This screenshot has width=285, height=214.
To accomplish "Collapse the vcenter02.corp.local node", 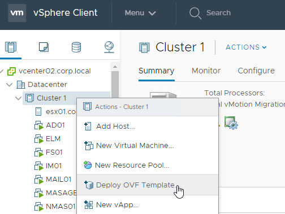I will pyautogui.click(x=2, y=71).
